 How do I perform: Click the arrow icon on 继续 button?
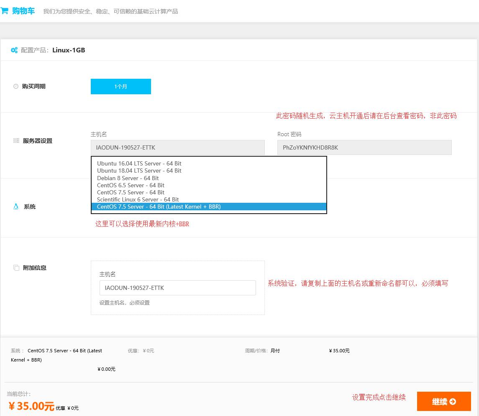(x=452, y=402)
